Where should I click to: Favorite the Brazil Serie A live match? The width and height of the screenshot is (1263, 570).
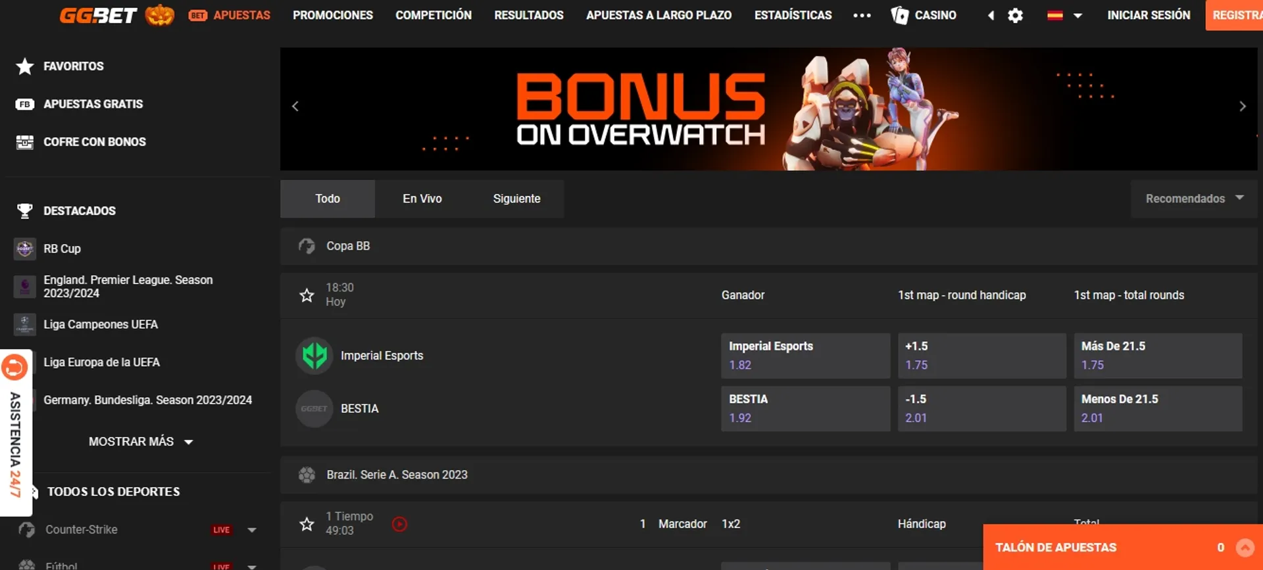pos(307,524)
